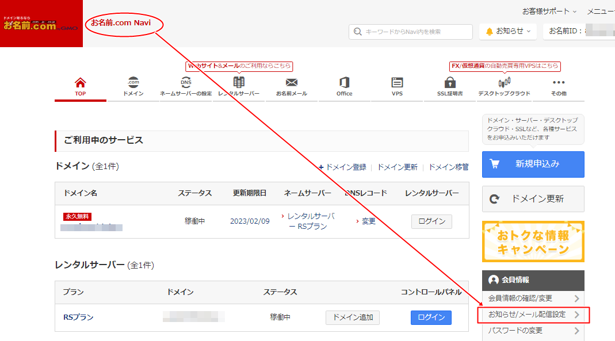Click the Webサイト&メールのご利用ならこちら callout
Viewport: 615px width, 341px height.
coord(239,66)
